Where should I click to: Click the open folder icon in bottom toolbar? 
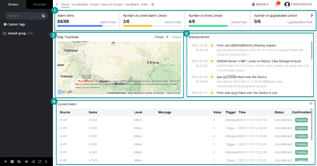(x=19, y=162)
